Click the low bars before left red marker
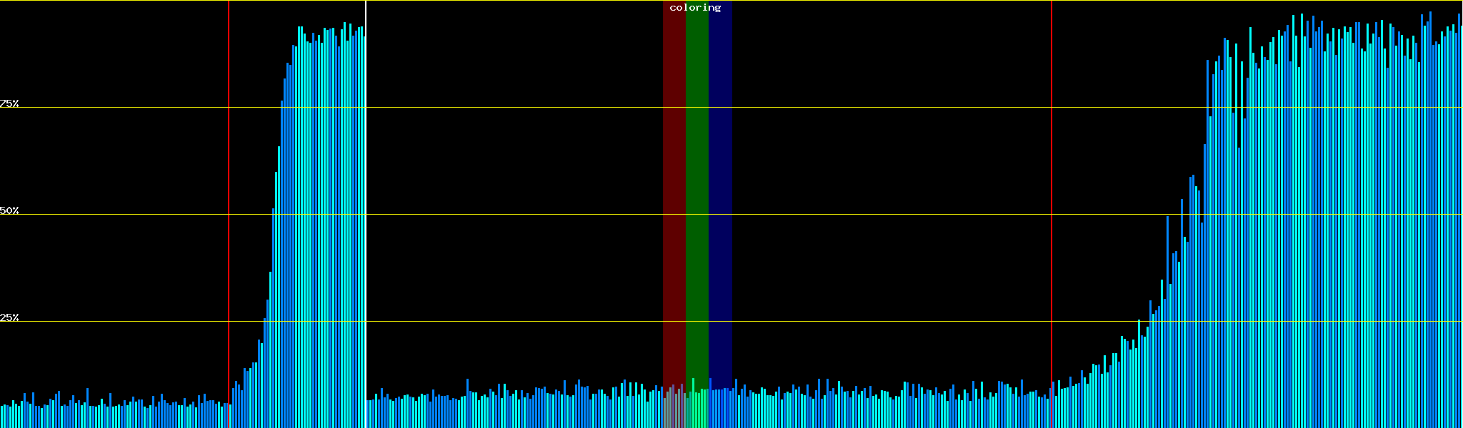This screenshot has height=428, width=1463. 114,414
